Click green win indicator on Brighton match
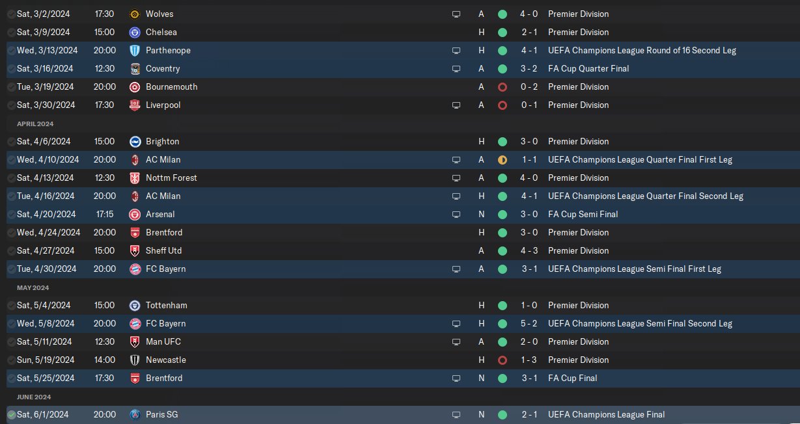This screenshot has height=424, width=800. (x=502, y=141)
